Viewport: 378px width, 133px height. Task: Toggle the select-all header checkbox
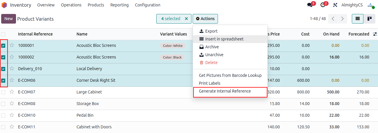point(3,34)
